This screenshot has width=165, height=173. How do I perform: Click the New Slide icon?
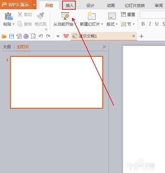click(x=92, y=16)
